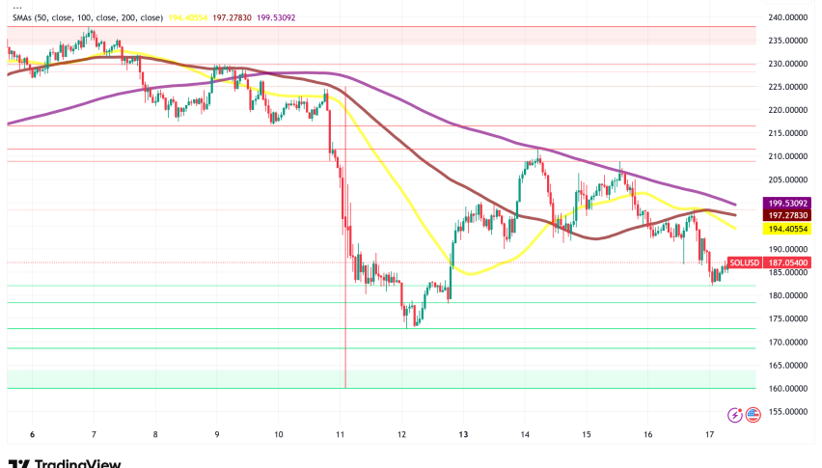The width and height of the screenshot is (822, 468).
Task: Click the purple lightning bolt icon
Action: tap(737, 414)
